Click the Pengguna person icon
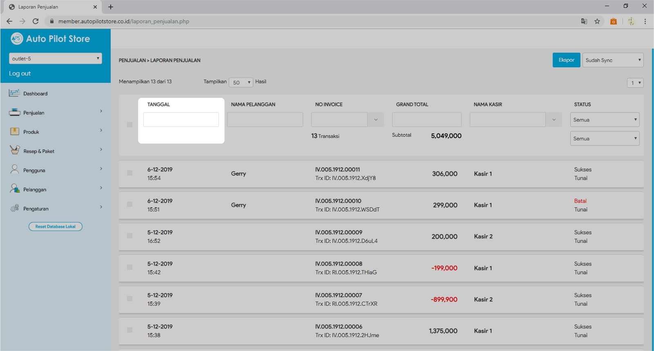 tap(14, 169)
